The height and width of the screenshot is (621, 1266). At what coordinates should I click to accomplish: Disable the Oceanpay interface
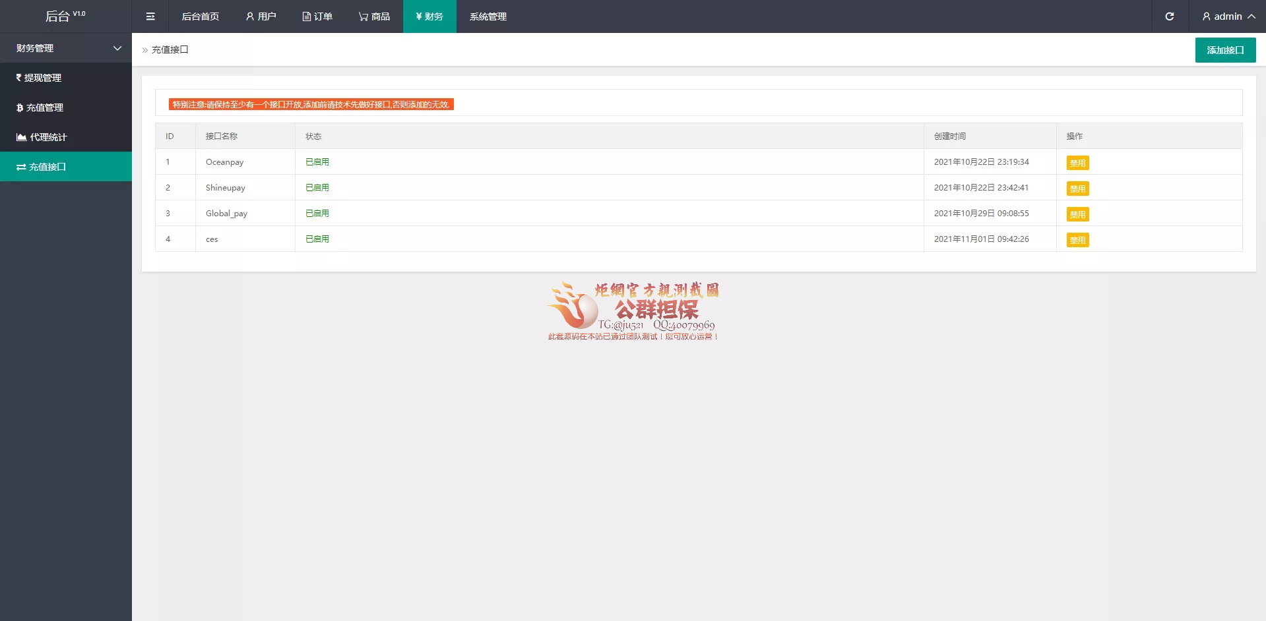coord(1077,163)
